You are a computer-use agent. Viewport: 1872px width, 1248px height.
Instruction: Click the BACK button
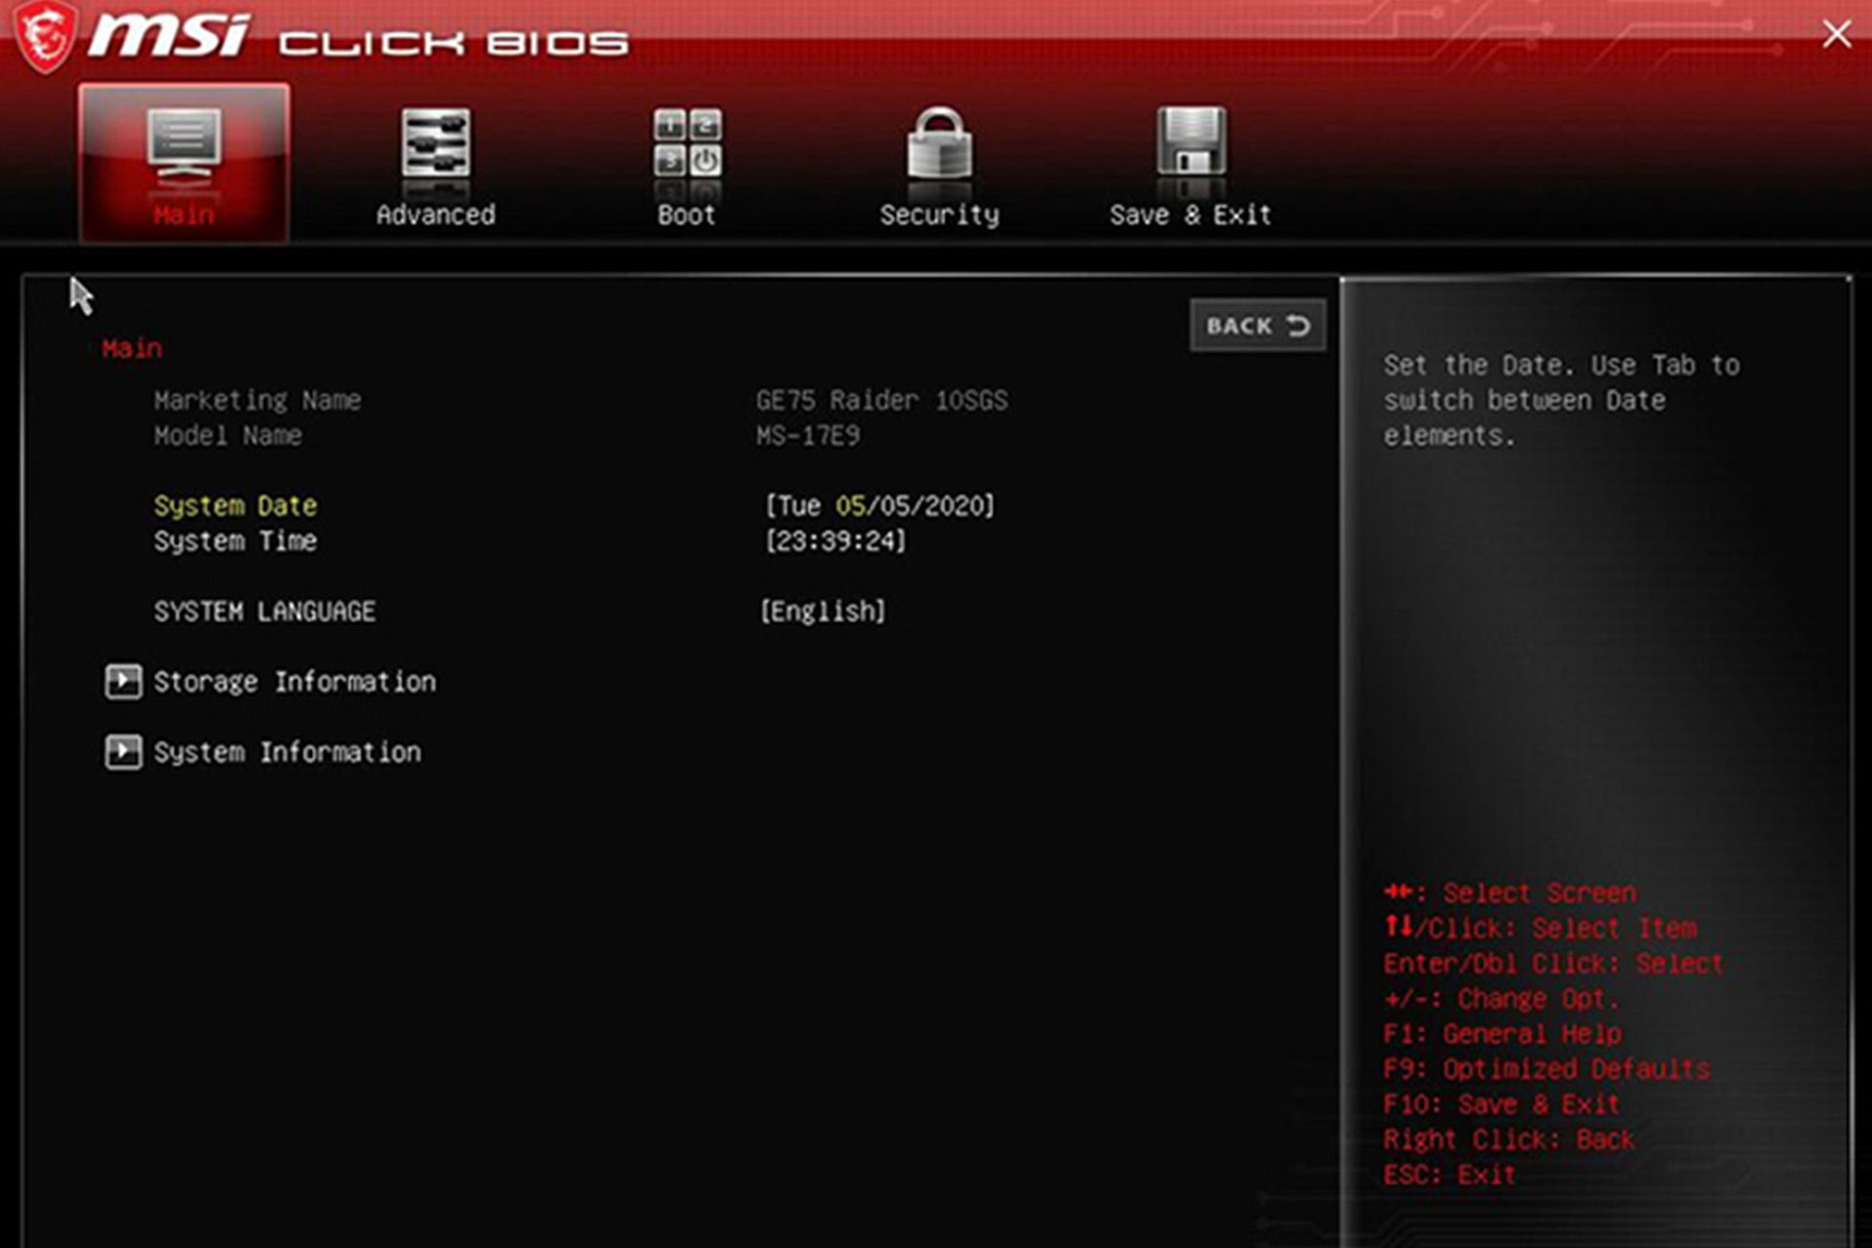[1258, 325]
